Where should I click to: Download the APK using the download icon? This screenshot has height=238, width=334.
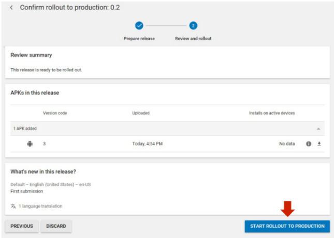coord(319,144)
